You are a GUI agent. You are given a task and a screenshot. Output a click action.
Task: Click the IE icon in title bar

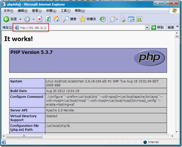[4, 4]
